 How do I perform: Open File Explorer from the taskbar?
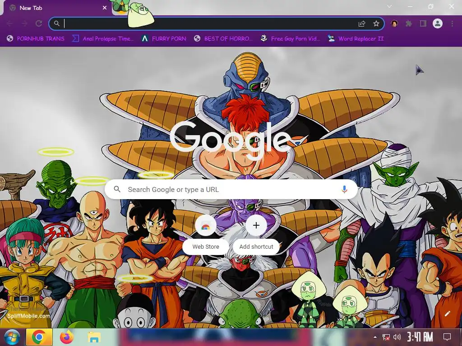(x=94, y=337)
